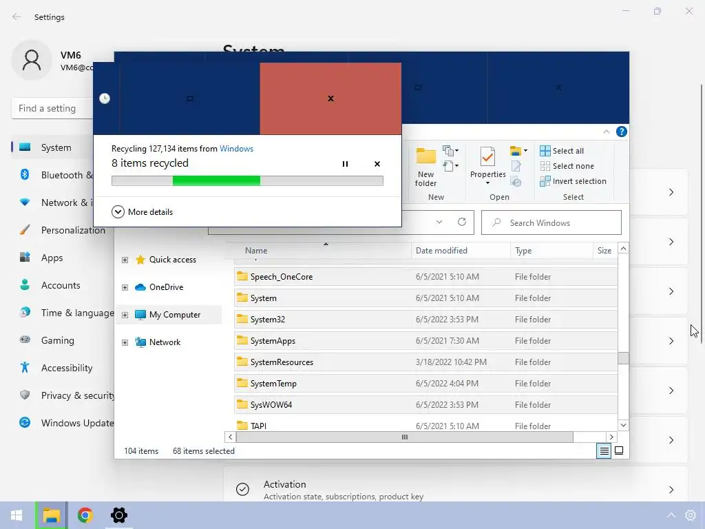Open Properties of the selected items

[x=488, y=161]
